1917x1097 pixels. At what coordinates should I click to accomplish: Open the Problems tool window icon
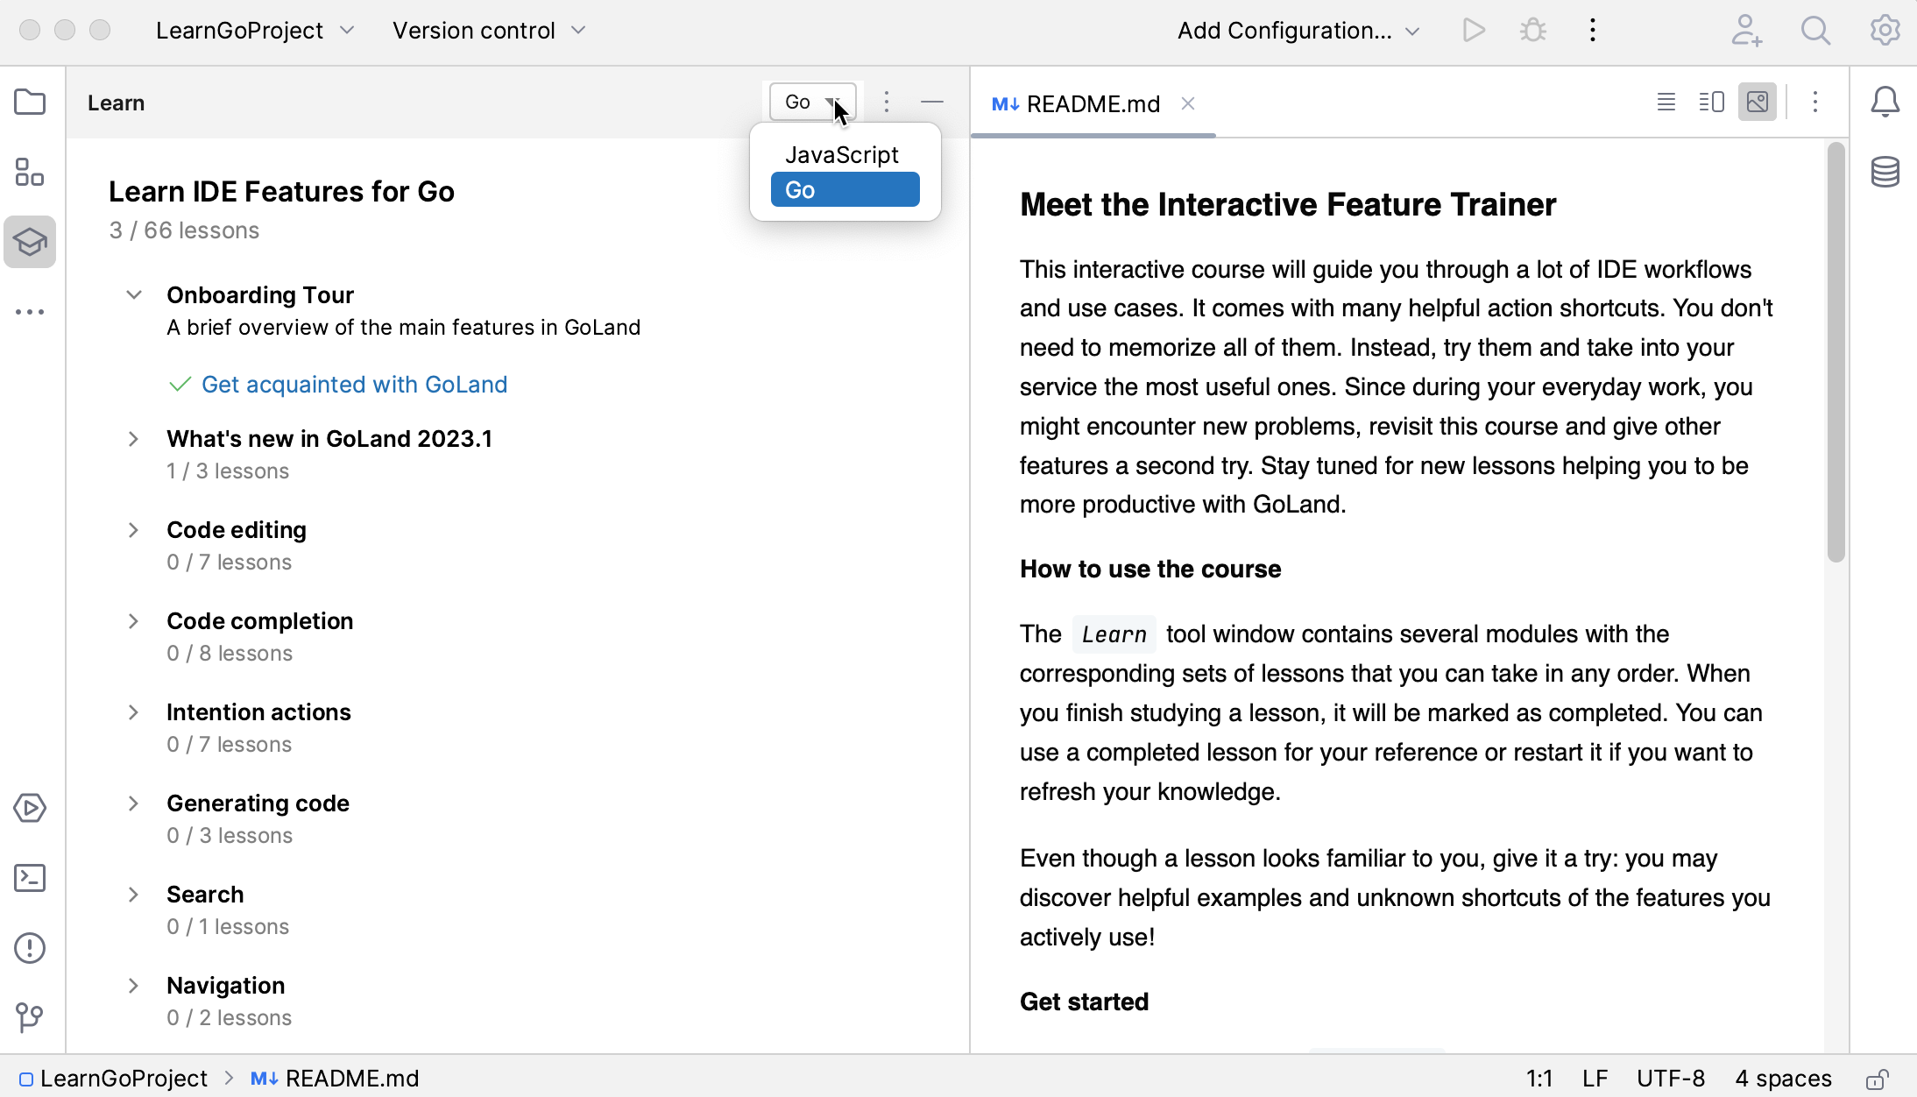click(x=30, y=948)
